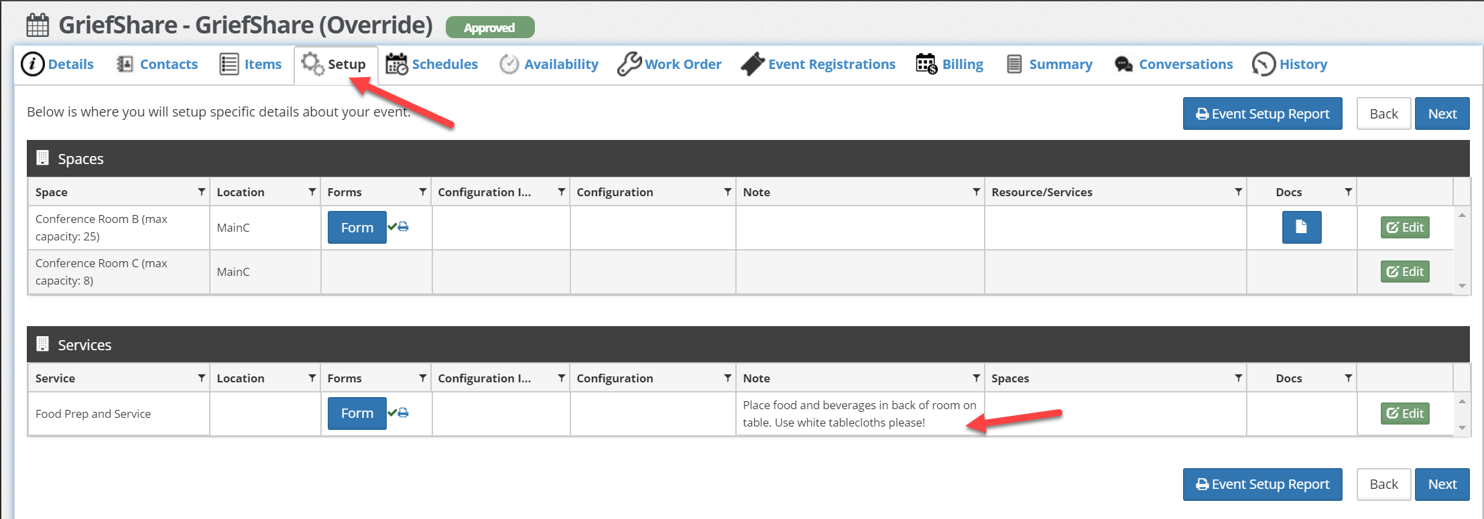View the History tab
The height and width of the screenshot is (519, 1484).
tap(1290, 64)
